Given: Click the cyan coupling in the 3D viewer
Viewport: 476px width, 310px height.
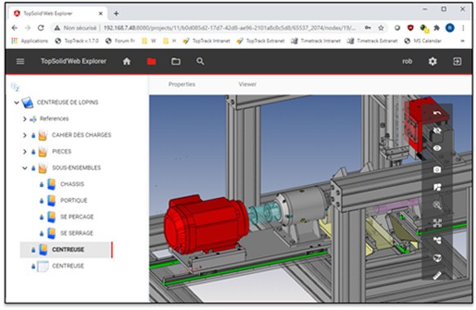Looking at the screenshot, I should point(263,212).
